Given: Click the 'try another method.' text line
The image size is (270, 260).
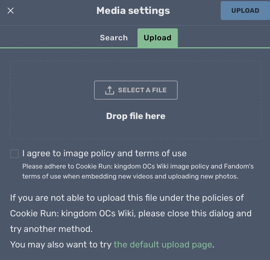Looking at the screenshot, I should click(51, 229).
